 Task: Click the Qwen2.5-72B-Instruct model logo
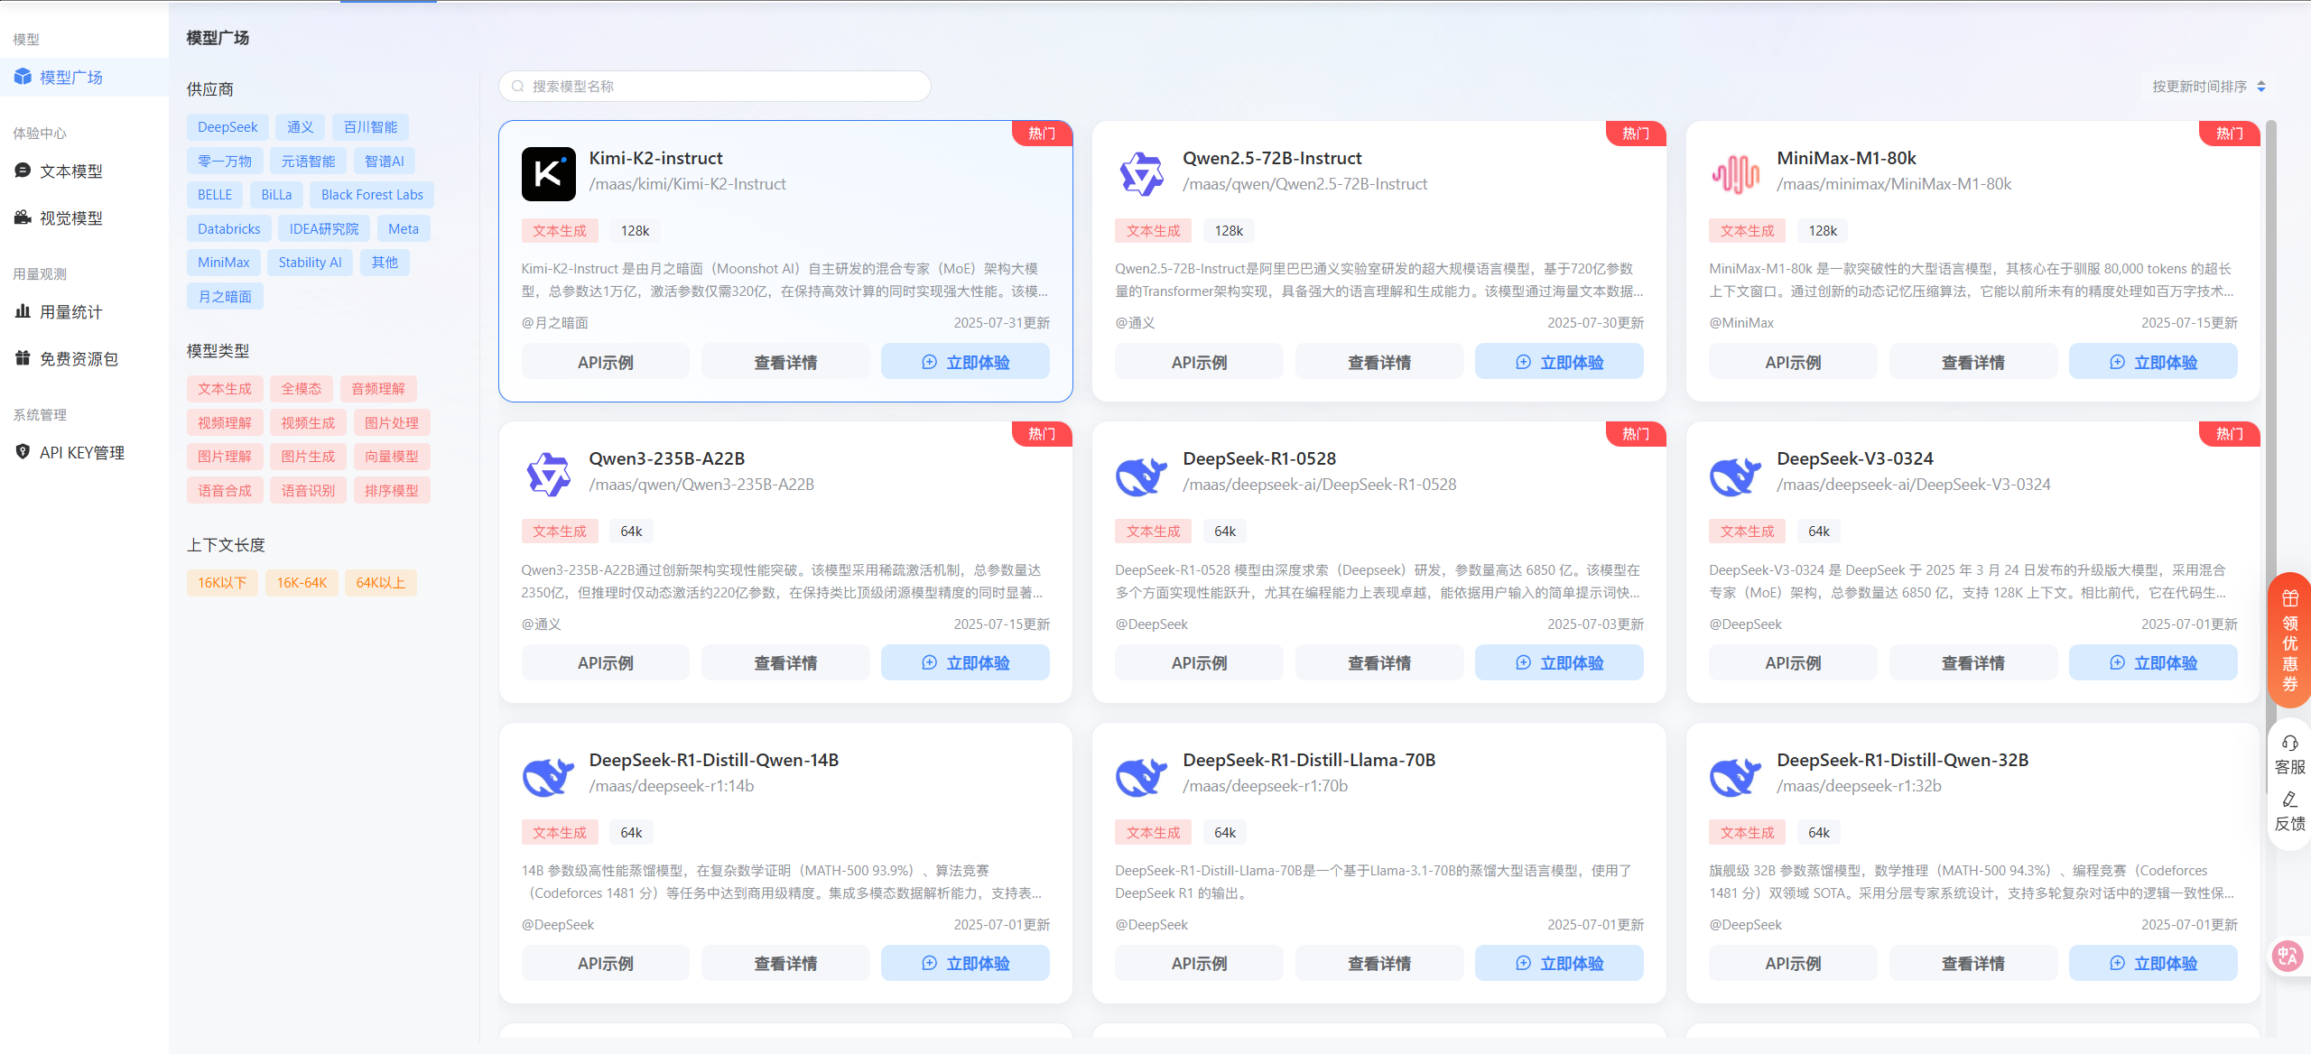click(1142, 174)
